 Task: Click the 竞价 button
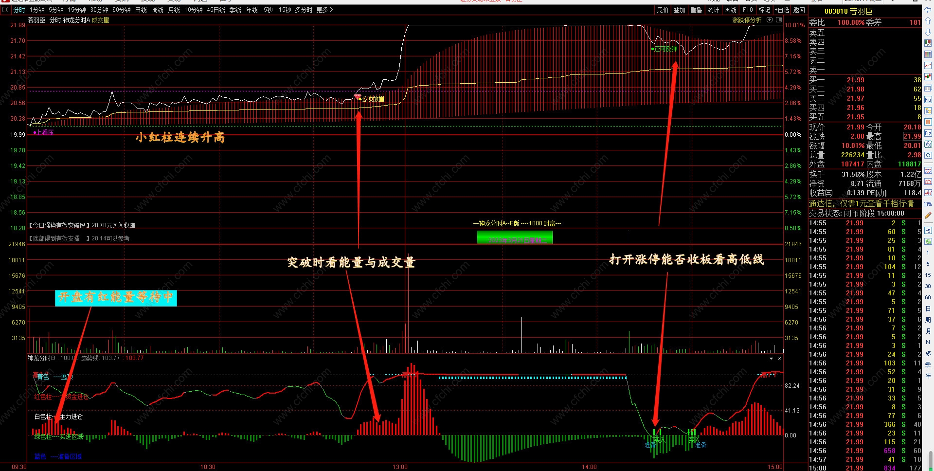coord(663,10)
